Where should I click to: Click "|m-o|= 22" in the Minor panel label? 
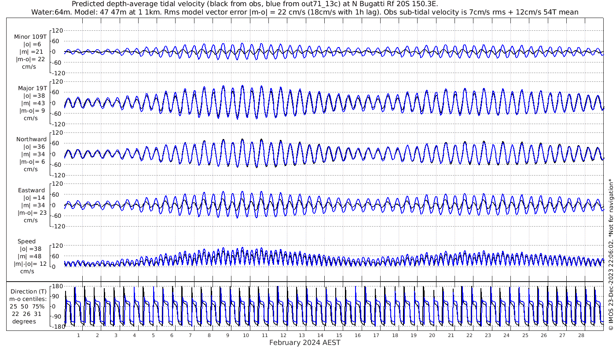pos(30,59)
